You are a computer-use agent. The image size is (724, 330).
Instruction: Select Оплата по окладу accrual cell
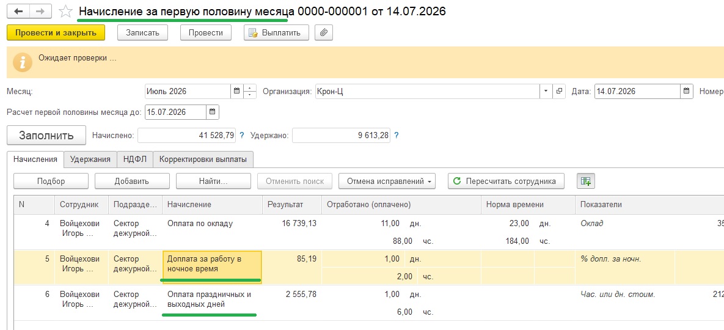point(213,232)
